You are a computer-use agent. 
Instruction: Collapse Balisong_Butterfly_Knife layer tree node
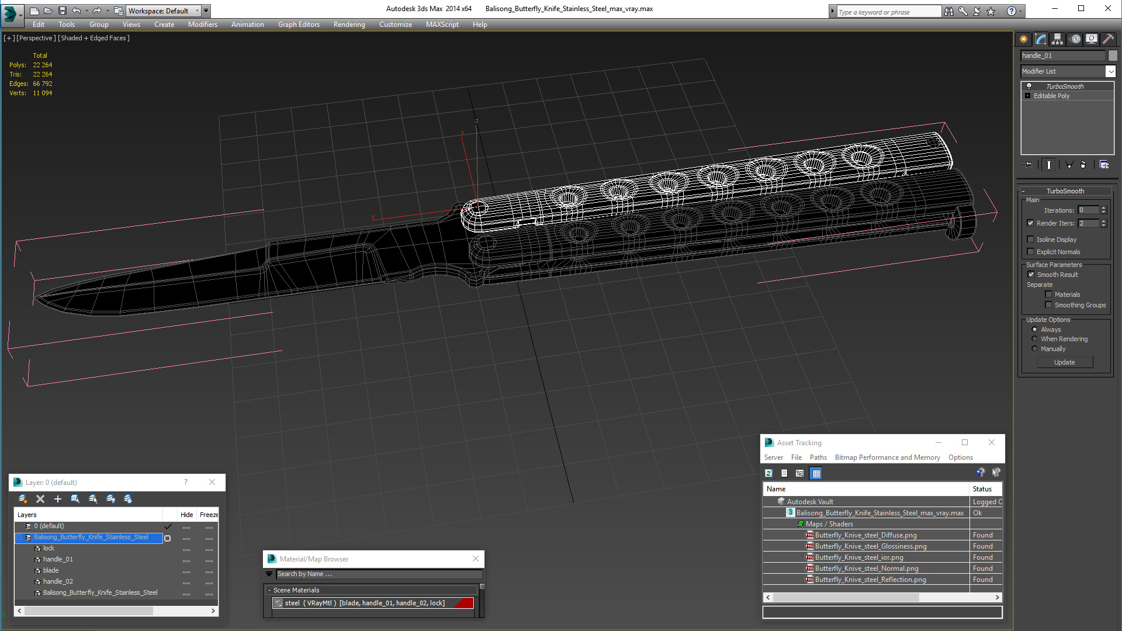click(19, 538)
